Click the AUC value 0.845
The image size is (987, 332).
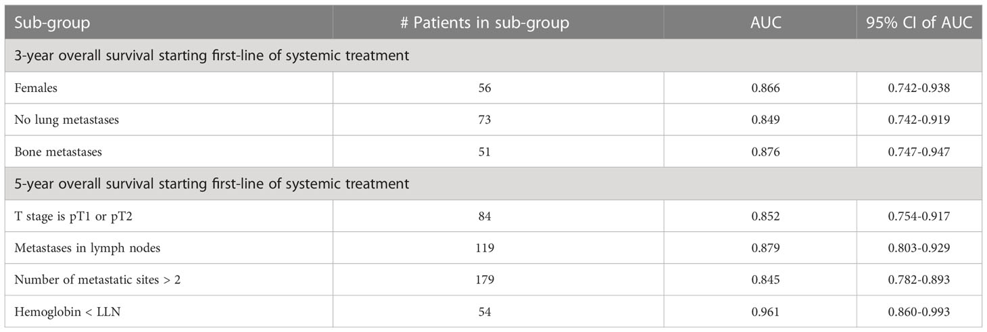[766, 279]
